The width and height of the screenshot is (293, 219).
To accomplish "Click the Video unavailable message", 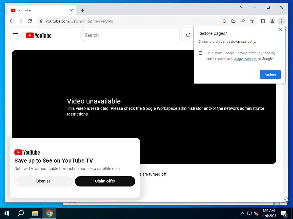I will pos(94,101).
